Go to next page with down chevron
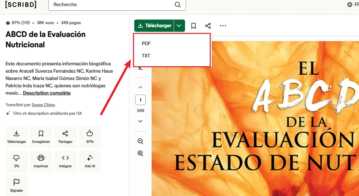 (x=140, y=121)
